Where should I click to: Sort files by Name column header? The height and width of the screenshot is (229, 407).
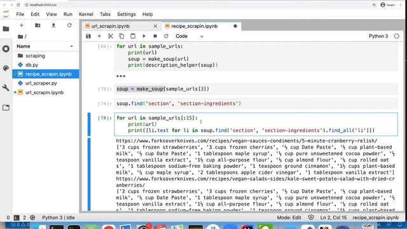[45, 46]
